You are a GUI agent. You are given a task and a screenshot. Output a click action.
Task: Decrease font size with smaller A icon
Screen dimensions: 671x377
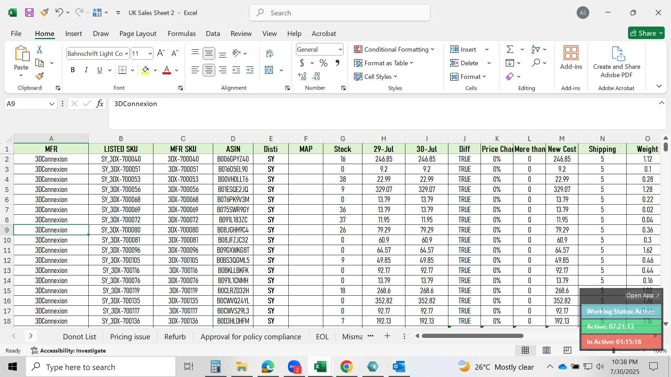(x=175, y=53)
